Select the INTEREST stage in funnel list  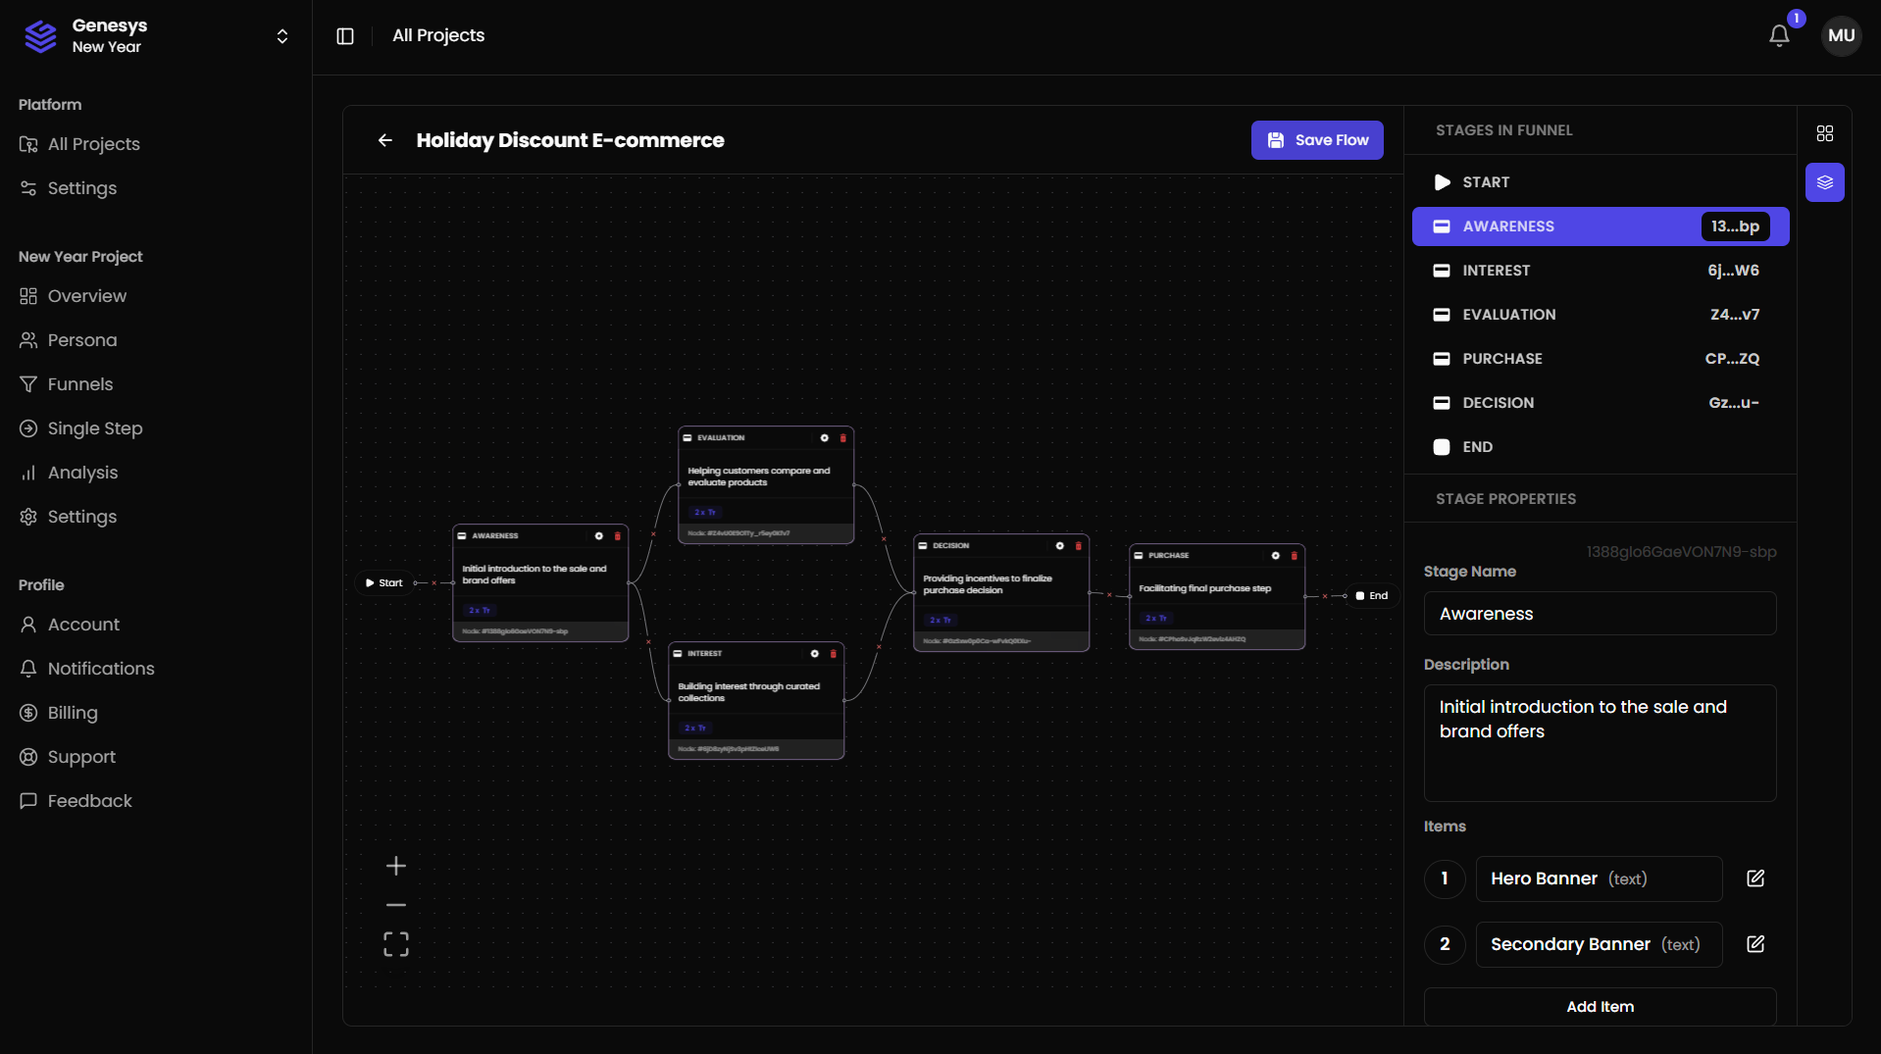[x=1600, y=271]
